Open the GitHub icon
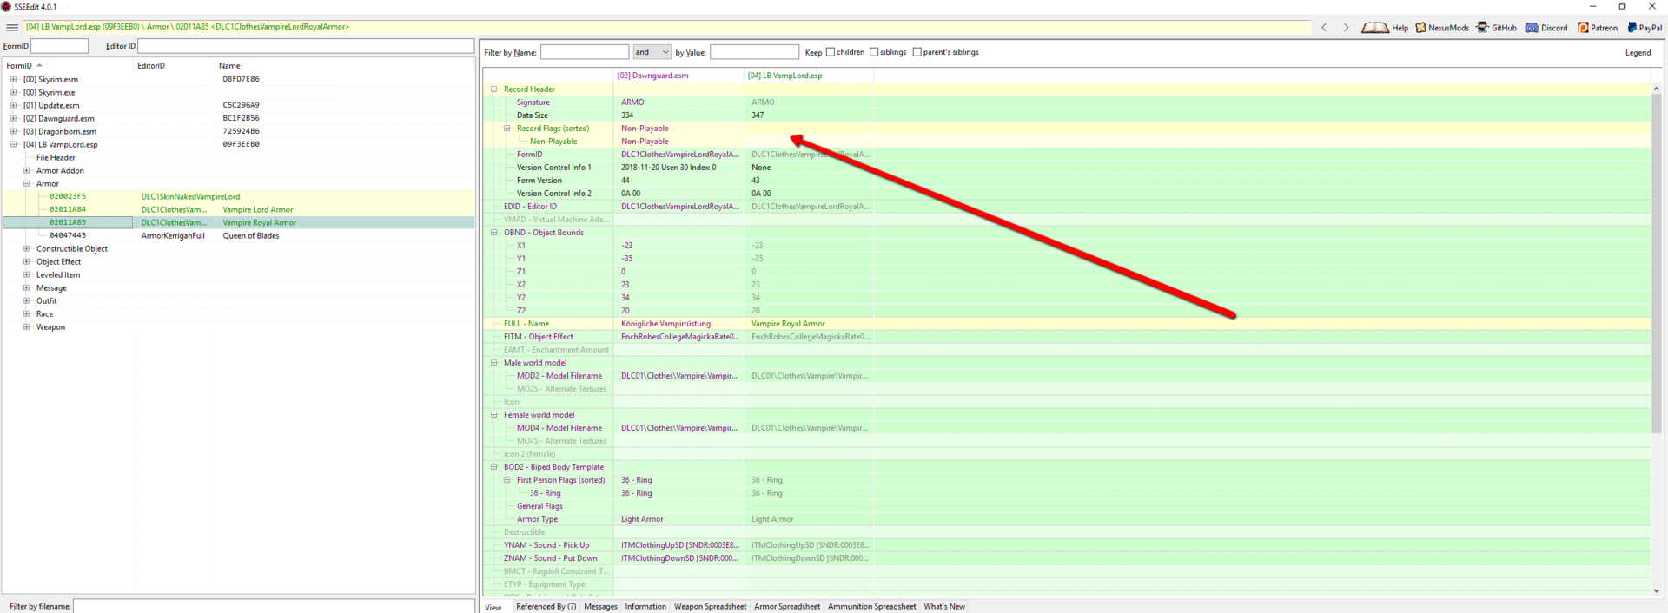The height and width of the screenshot is (613, 1668). [x=1482, y=28]
